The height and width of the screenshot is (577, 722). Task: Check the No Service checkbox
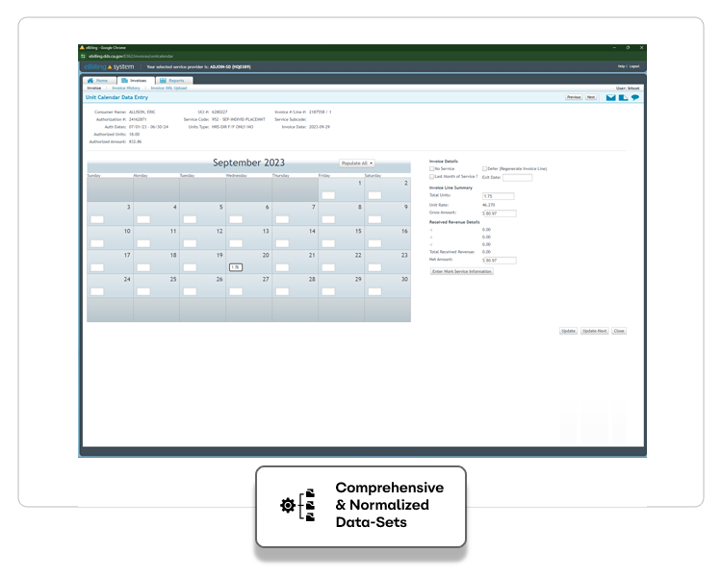pos(431,168)
